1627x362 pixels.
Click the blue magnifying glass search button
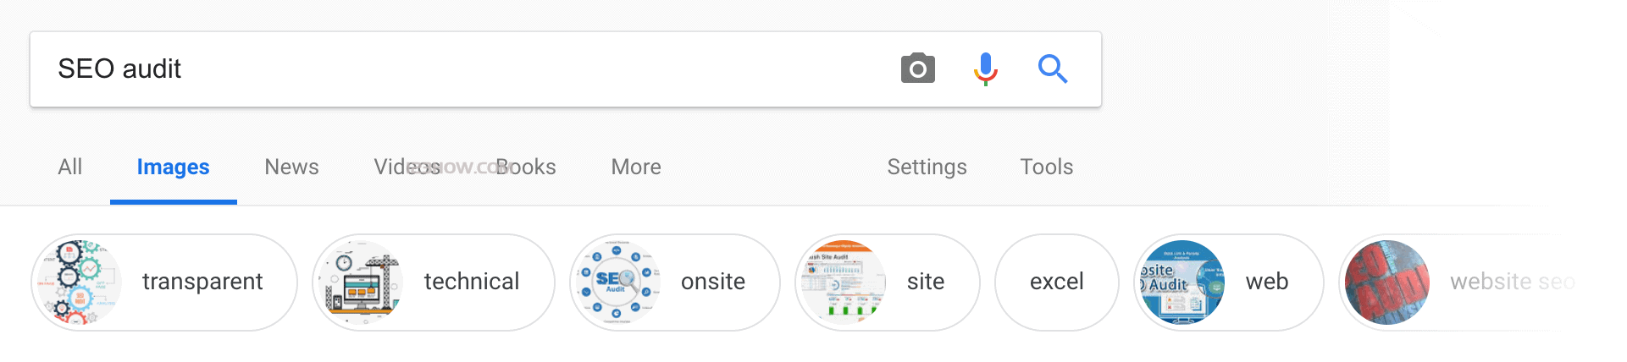tap(1052, 69)
